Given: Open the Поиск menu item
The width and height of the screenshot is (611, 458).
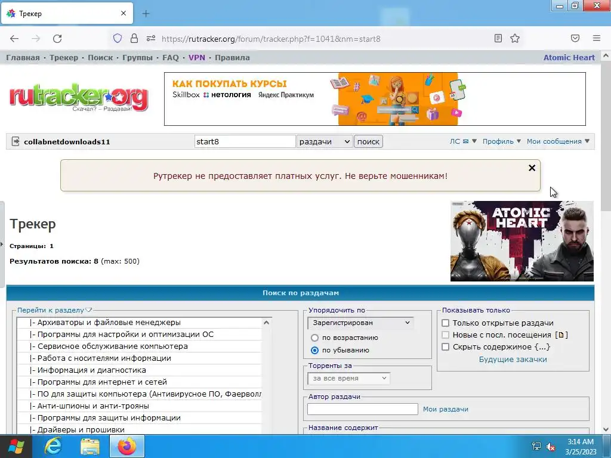Looking at the screenshot, I should pyautogui.click(x=100, y=58).
